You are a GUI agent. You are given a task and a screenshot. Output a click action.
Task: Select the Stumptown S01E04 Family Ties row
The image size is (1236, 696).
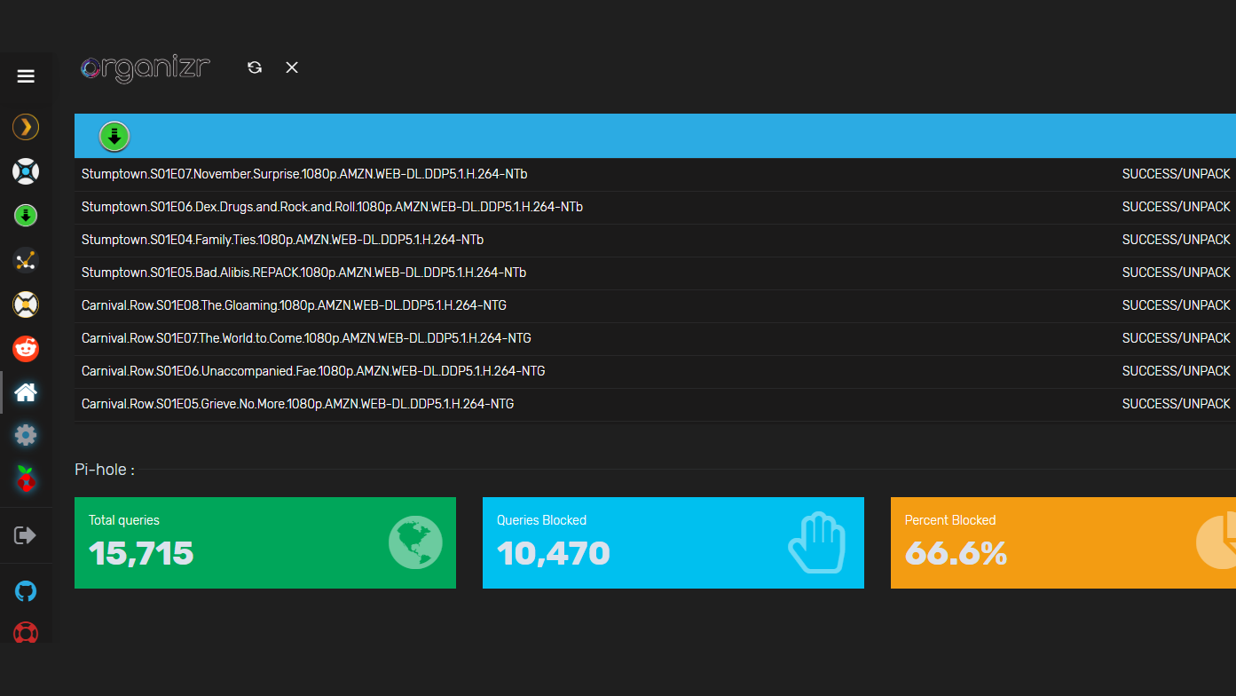pos(655,240)
